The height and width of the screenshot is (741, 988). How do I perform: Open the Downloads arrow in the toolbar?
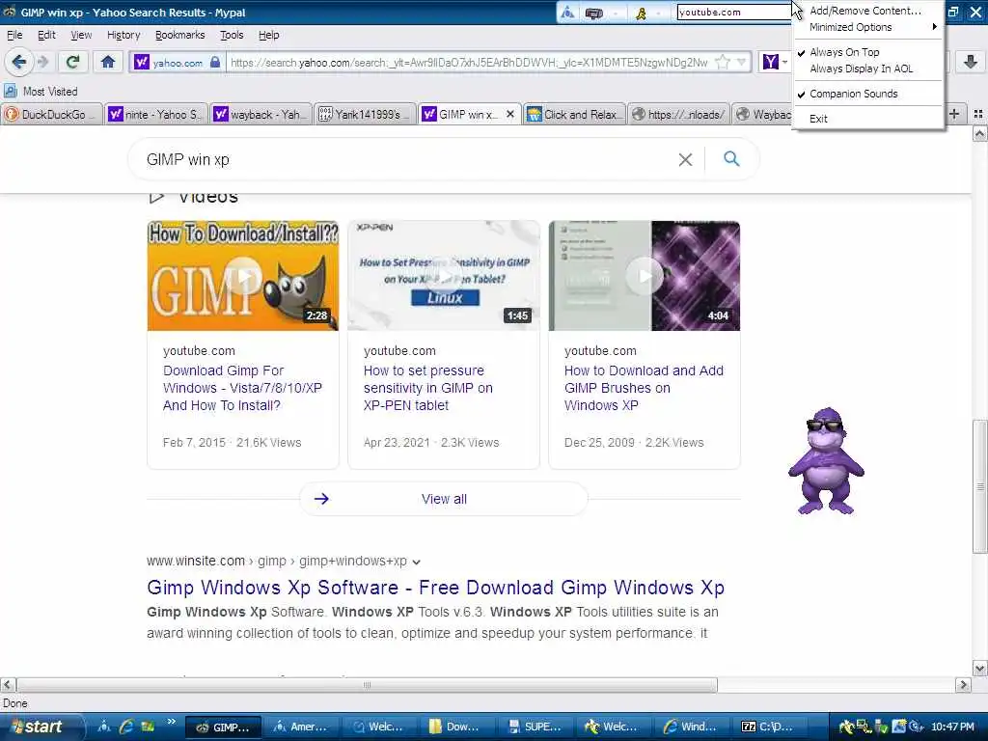tap(971, 62)
